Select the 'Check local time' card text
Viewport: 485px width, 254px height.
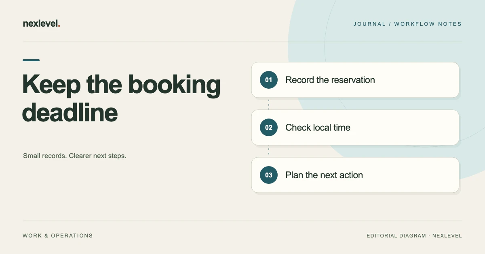(x=318, y=127)
